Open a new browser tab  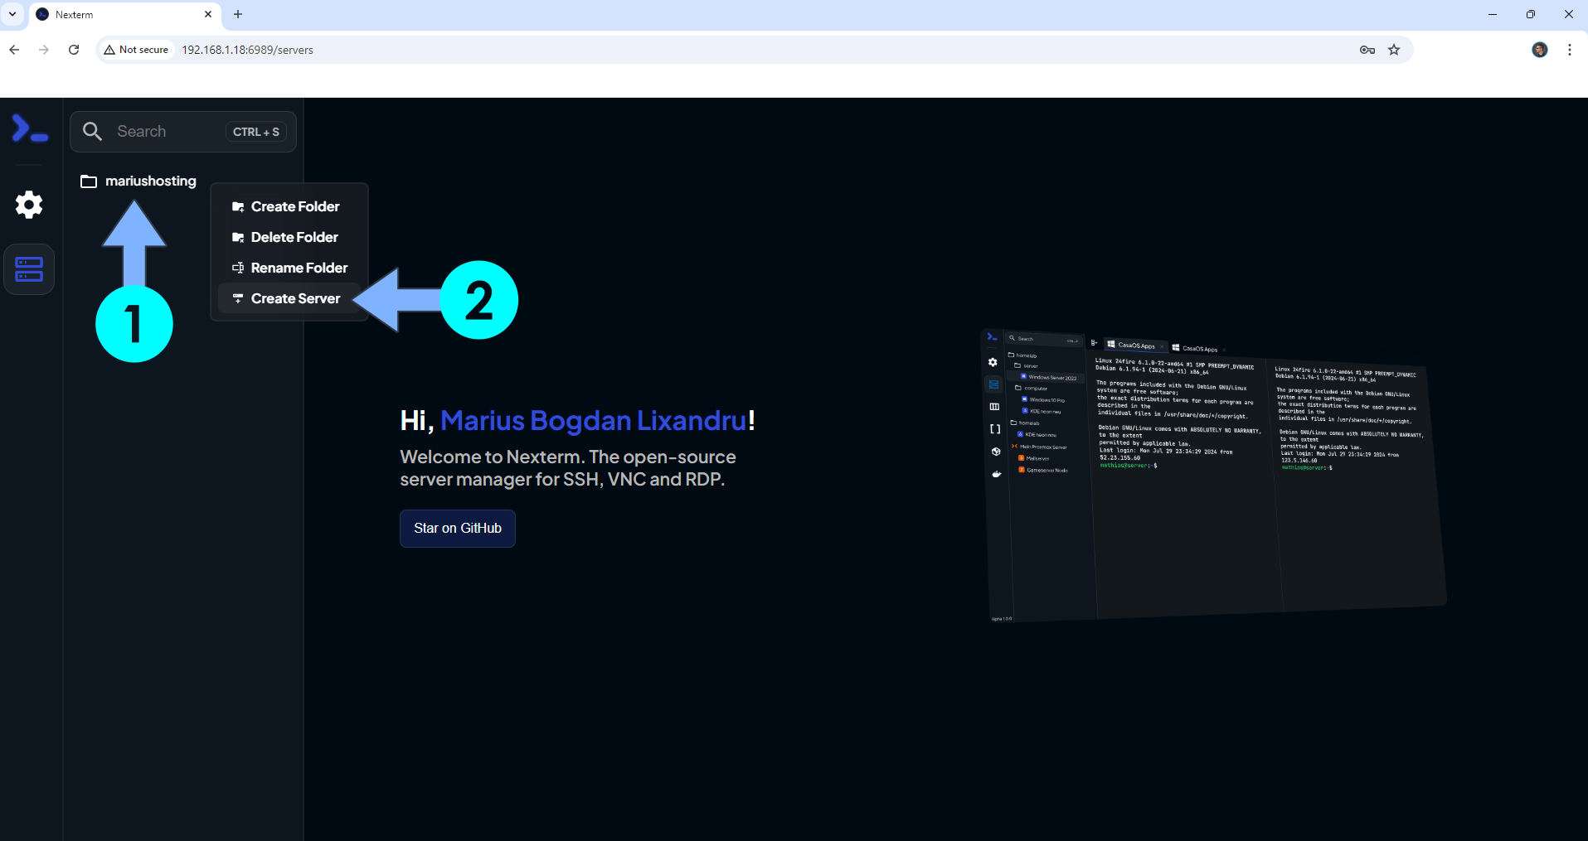click(x=238, y=14)
